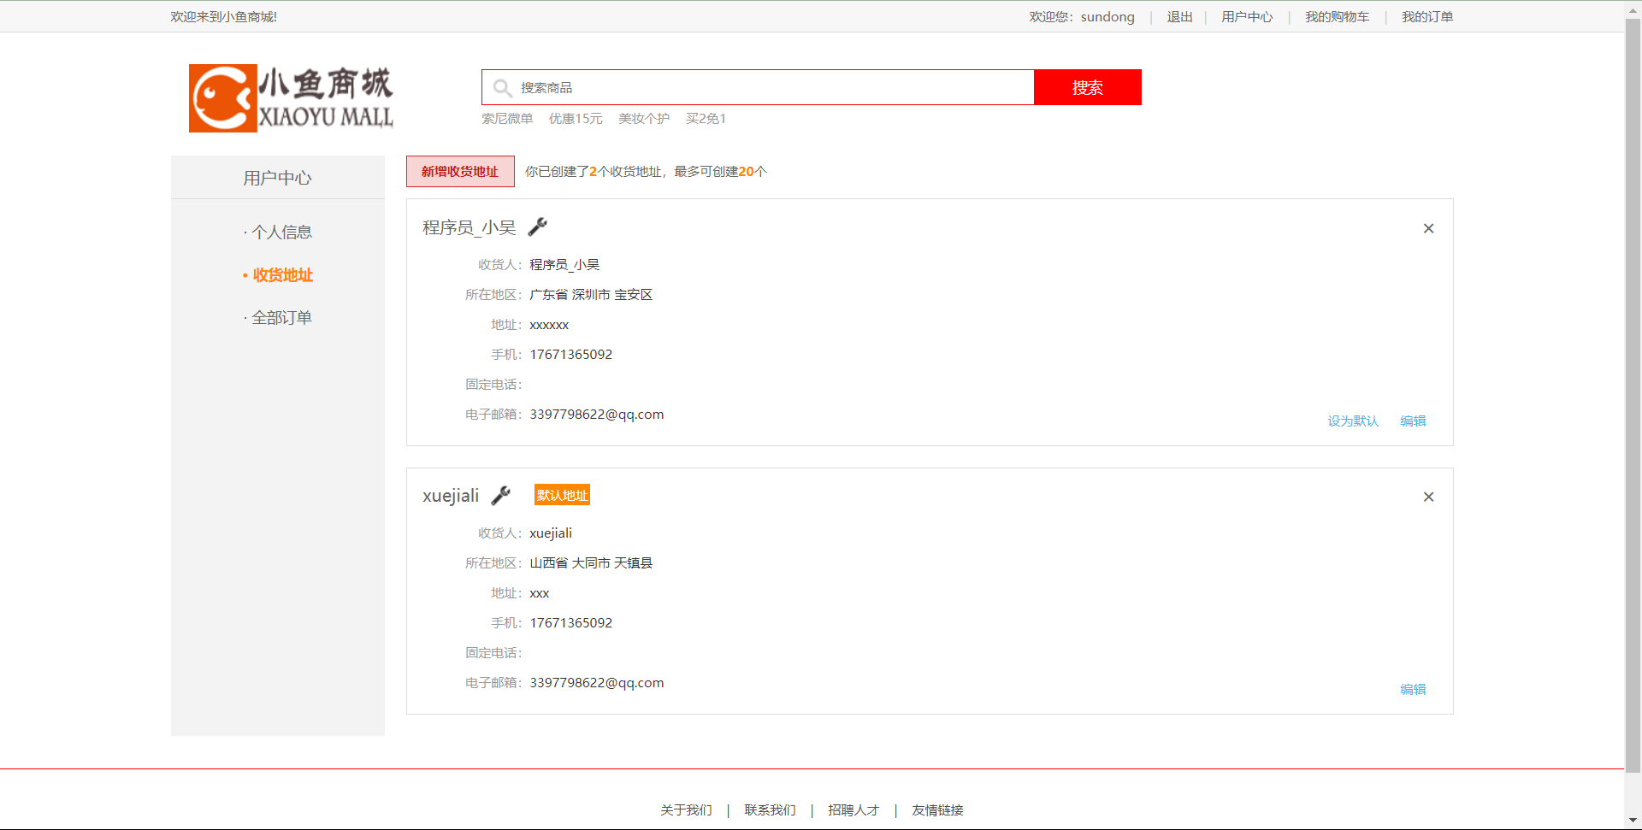Click the 美妆个护 hot search keyword
The width and height of the screenshot is (1642, 830).
coord(644,118)
